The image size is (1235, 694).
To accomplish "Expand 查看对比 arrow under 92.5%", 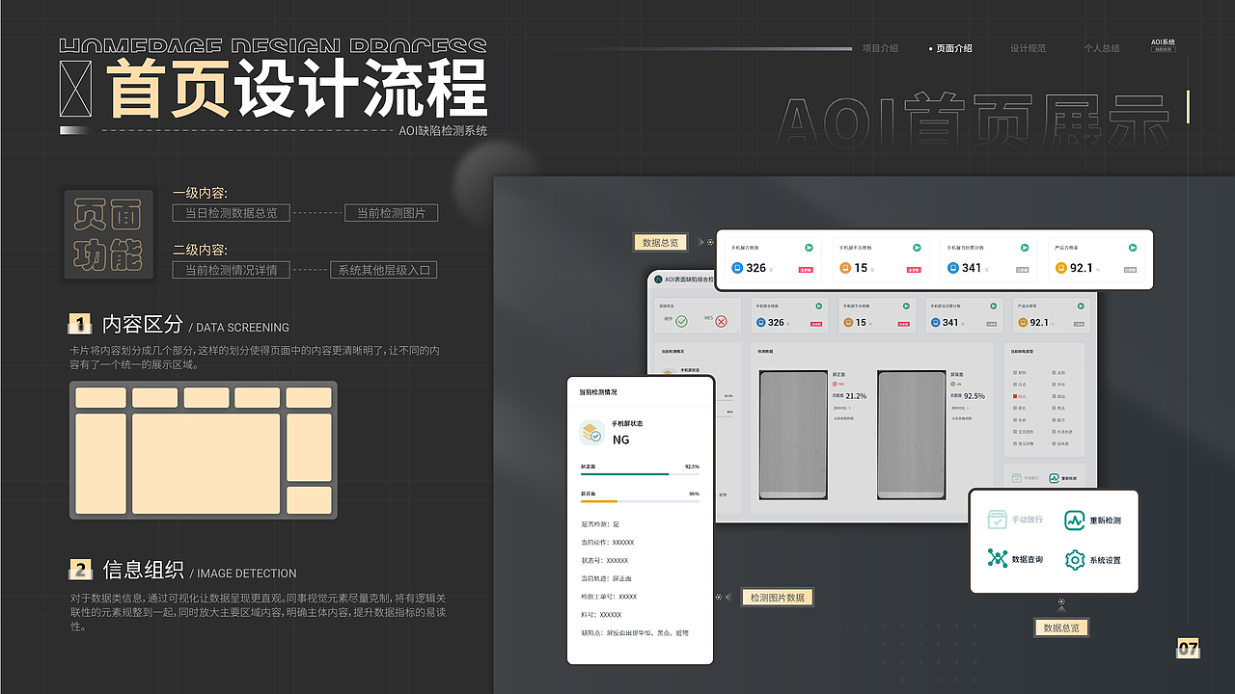I will (968, 408).
